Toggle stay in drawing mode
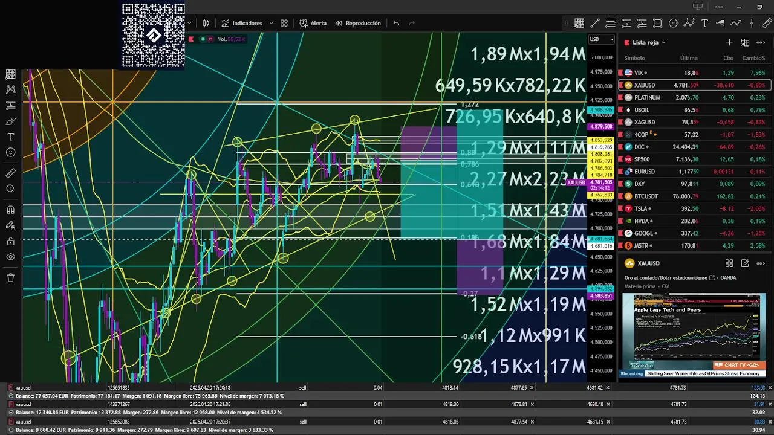Image resolution: width=774 pixels, height=435 pixels. (x=11, y=225)
